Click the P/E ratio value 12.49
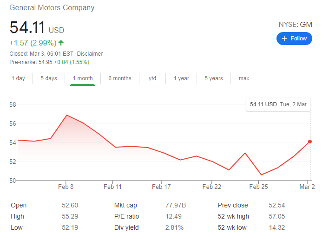 [173, 216]
